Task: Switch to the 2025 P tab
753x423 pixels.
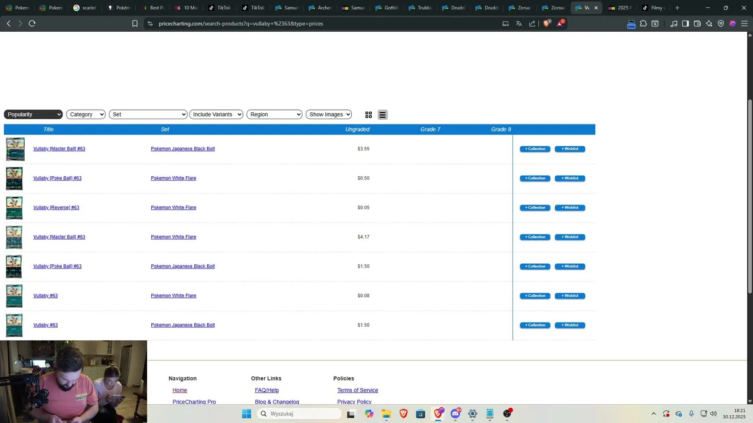Action: pos(621,8)
